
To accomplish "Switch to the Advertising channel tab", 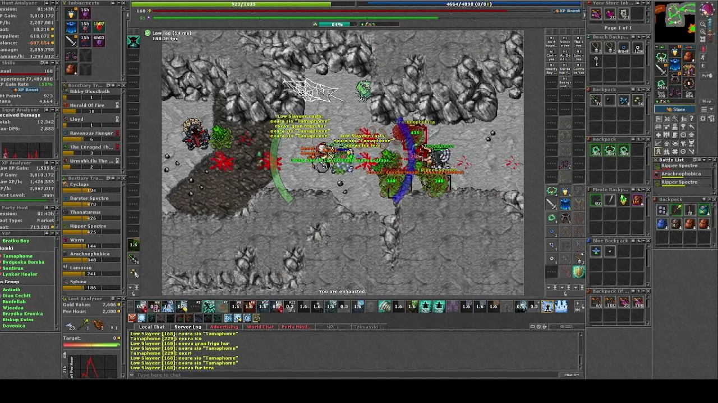I will click(x=224, y=327).
